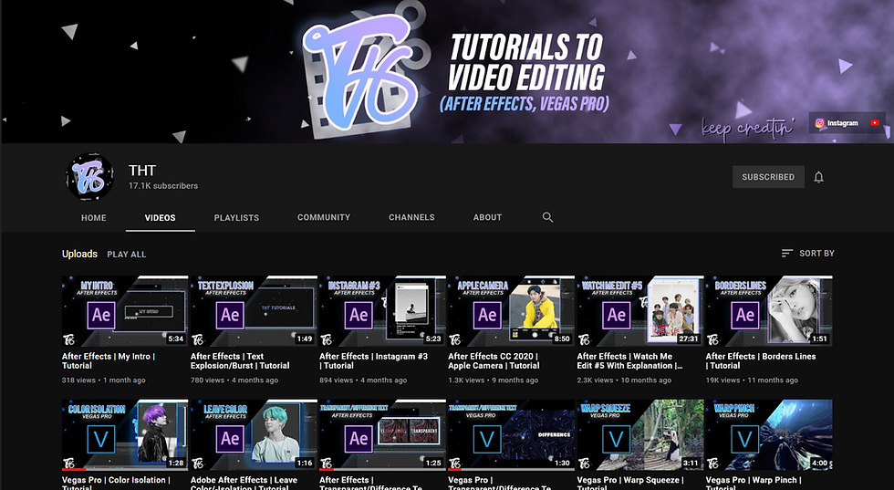Image resolution: width=894 pixels, height=490 pixels.
Task: Open the Instagram link in banner
Action: 837,122
